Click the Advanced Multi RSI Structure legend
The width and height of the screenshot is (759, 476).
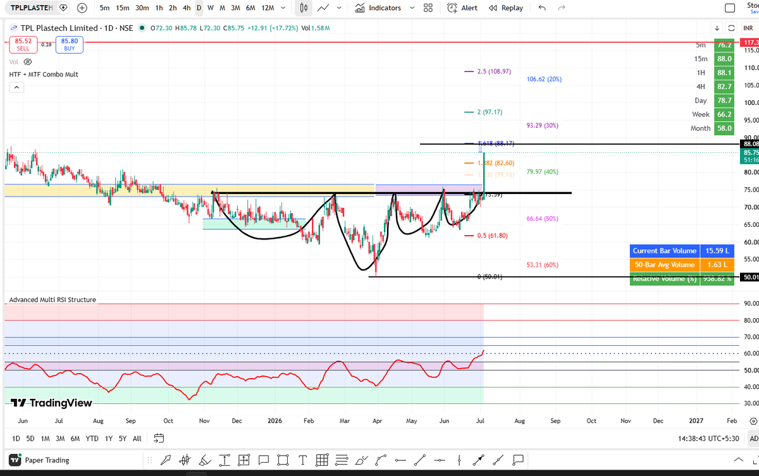(x=53, y=300)
